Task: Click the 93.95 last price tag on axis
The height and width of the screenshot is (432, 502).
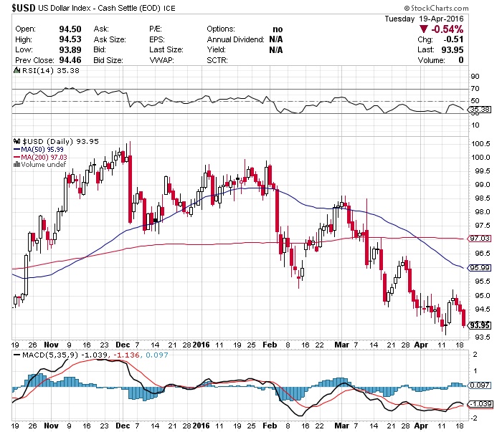Action: 480,325
